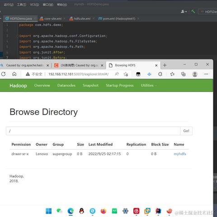Open Windows Start menu in taskbar

(48, 211)
